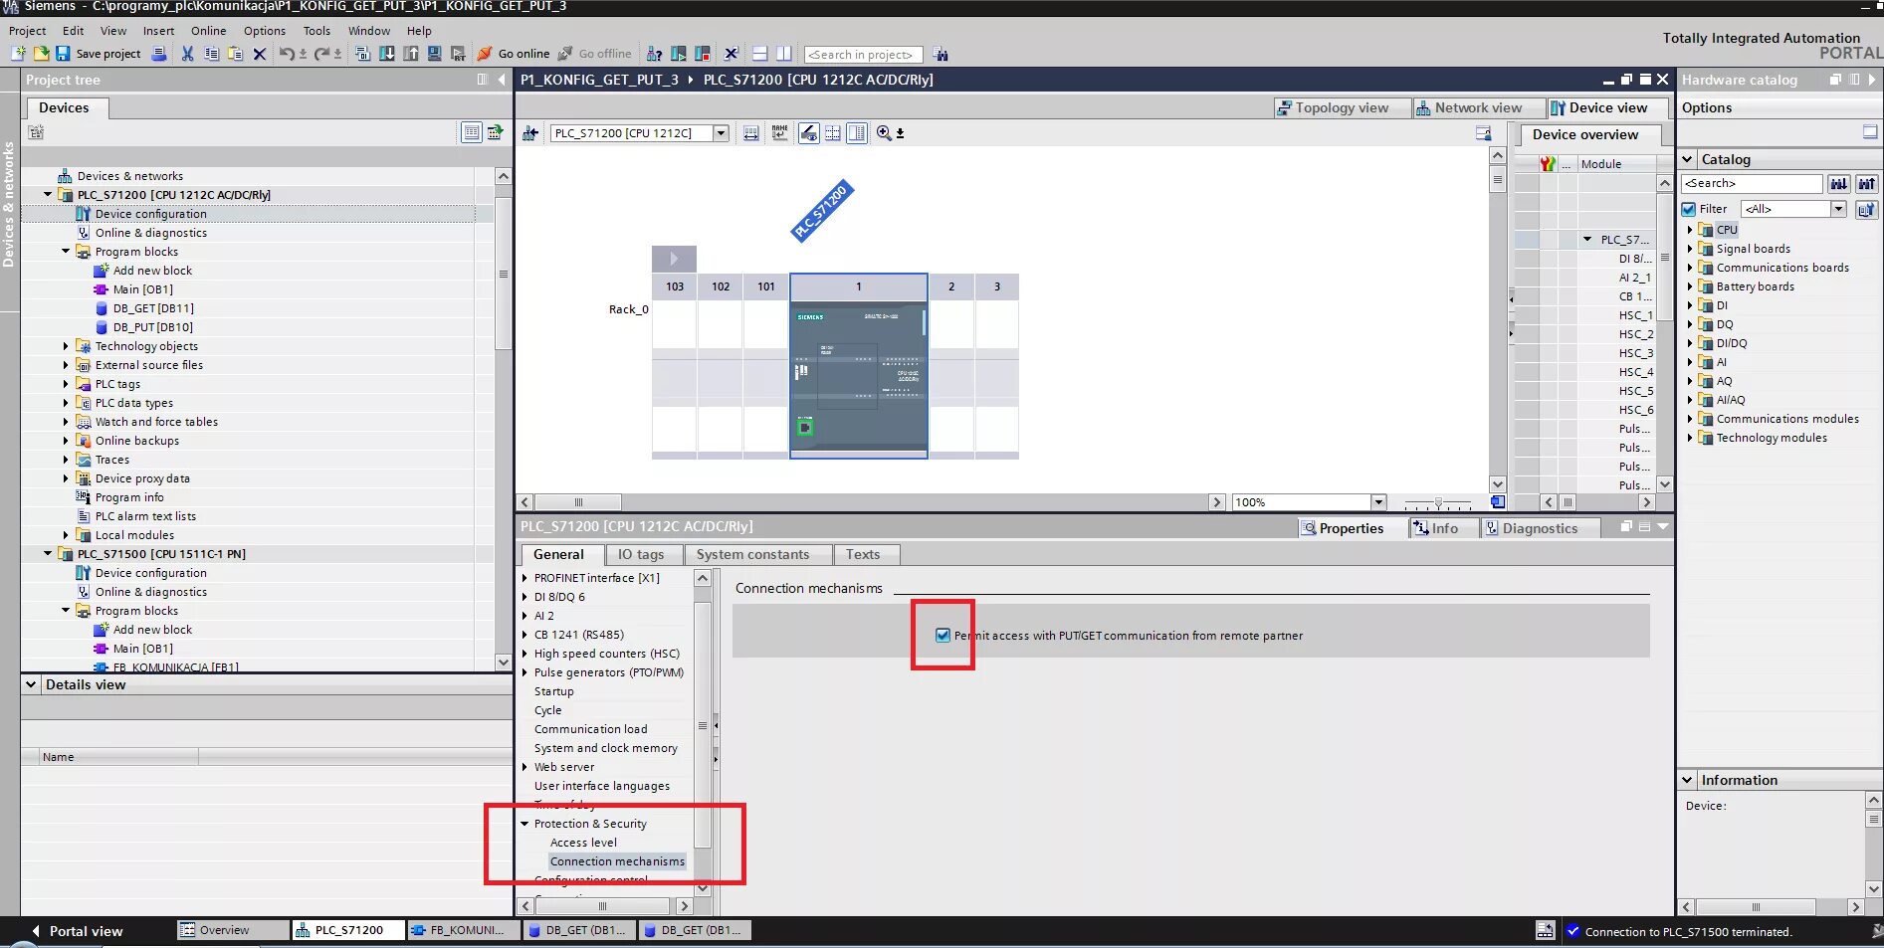Click the Copy icon in toolbar

[211, 54]
